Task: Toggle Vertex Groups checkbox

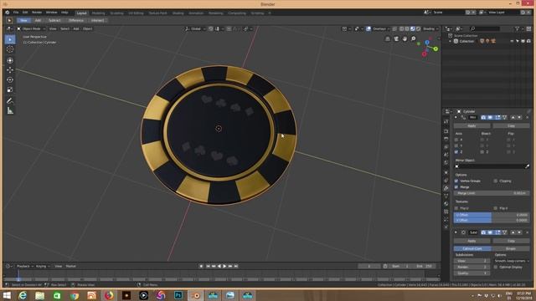Action: (456, 181)
